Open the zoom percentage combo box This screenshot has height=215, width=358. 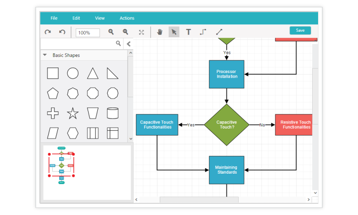click(x=88, y=33)
